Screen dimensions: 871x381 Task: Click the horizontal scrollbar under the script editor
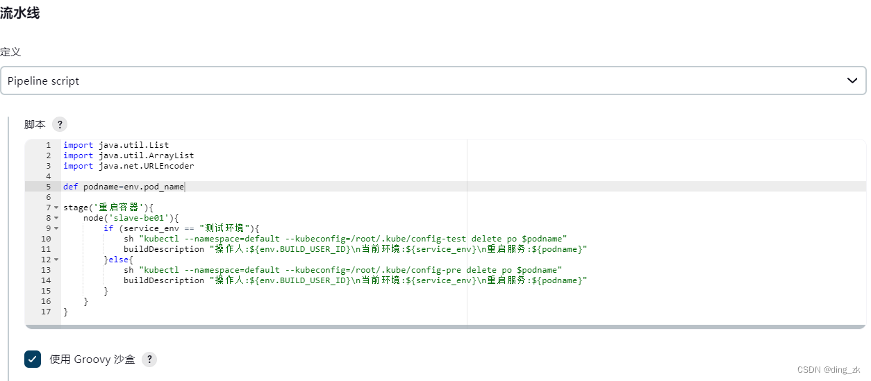[x=445, y=326]
